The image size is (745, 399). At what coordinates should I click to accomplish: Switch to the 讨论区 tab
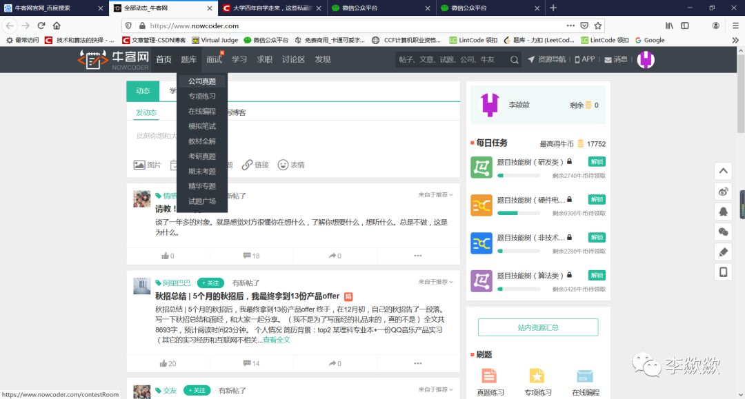pyautogui.click(x=292, y=59)
